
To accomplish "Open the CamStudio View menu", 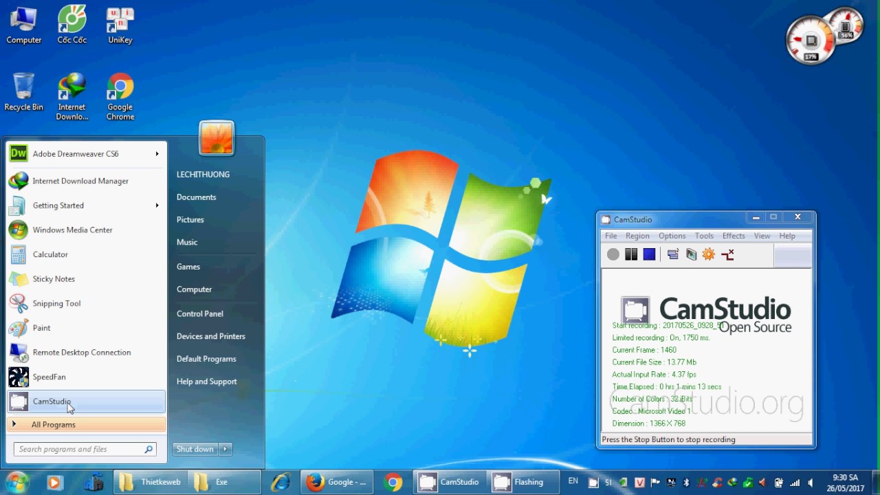I will pos(762,236).
